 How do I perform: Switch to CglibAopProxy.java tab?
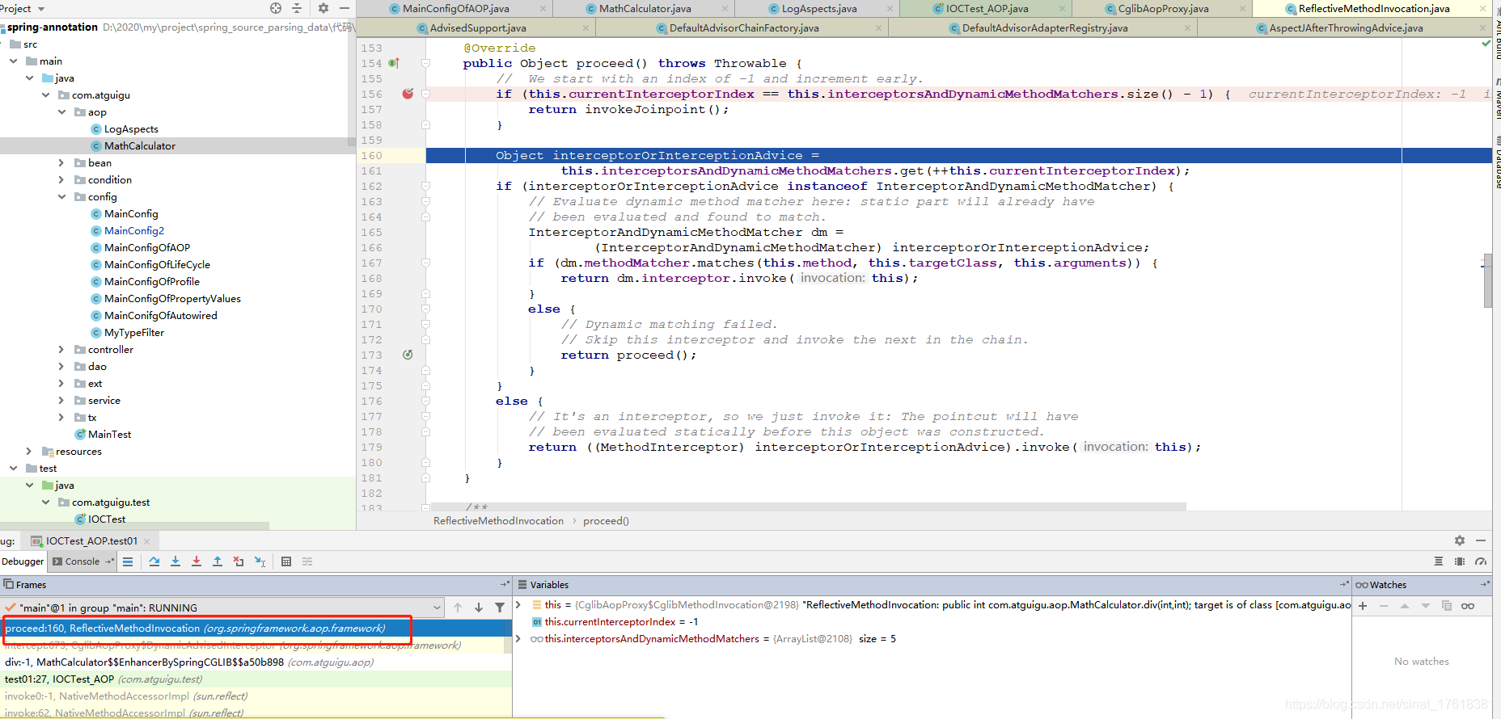click(x=1163, y=8)
